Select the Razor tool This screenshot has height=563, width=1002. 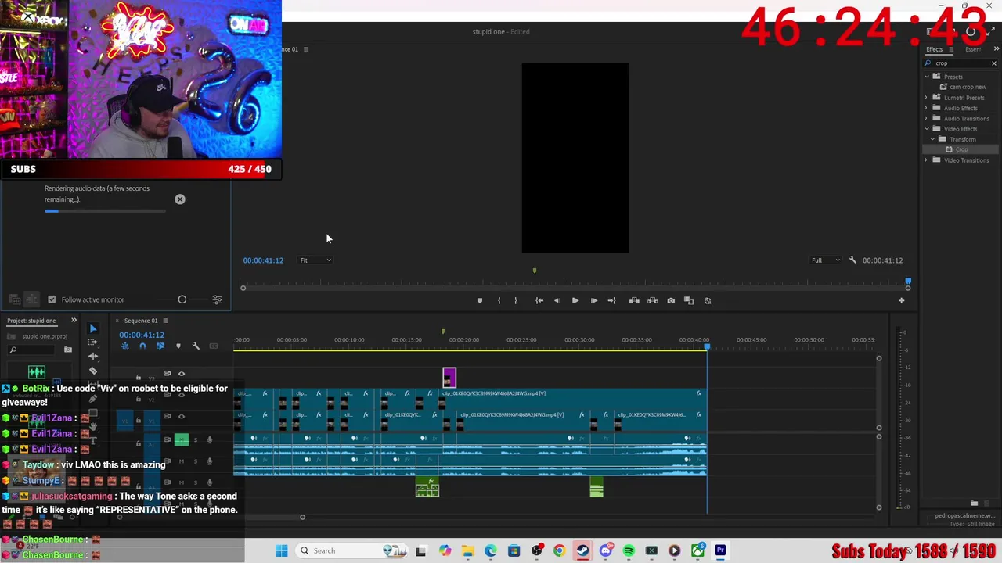[93, 371]
